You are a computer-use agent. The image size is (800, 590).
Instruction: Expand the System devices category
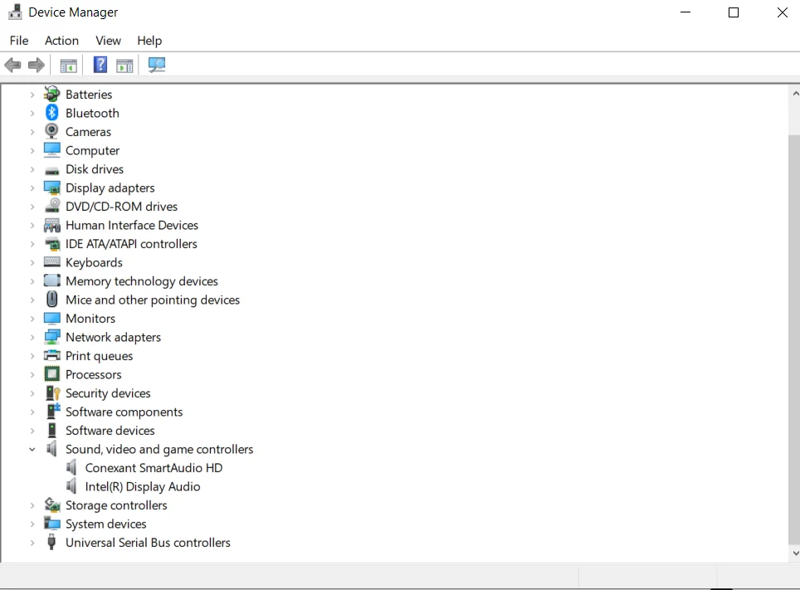pos(32,524)
